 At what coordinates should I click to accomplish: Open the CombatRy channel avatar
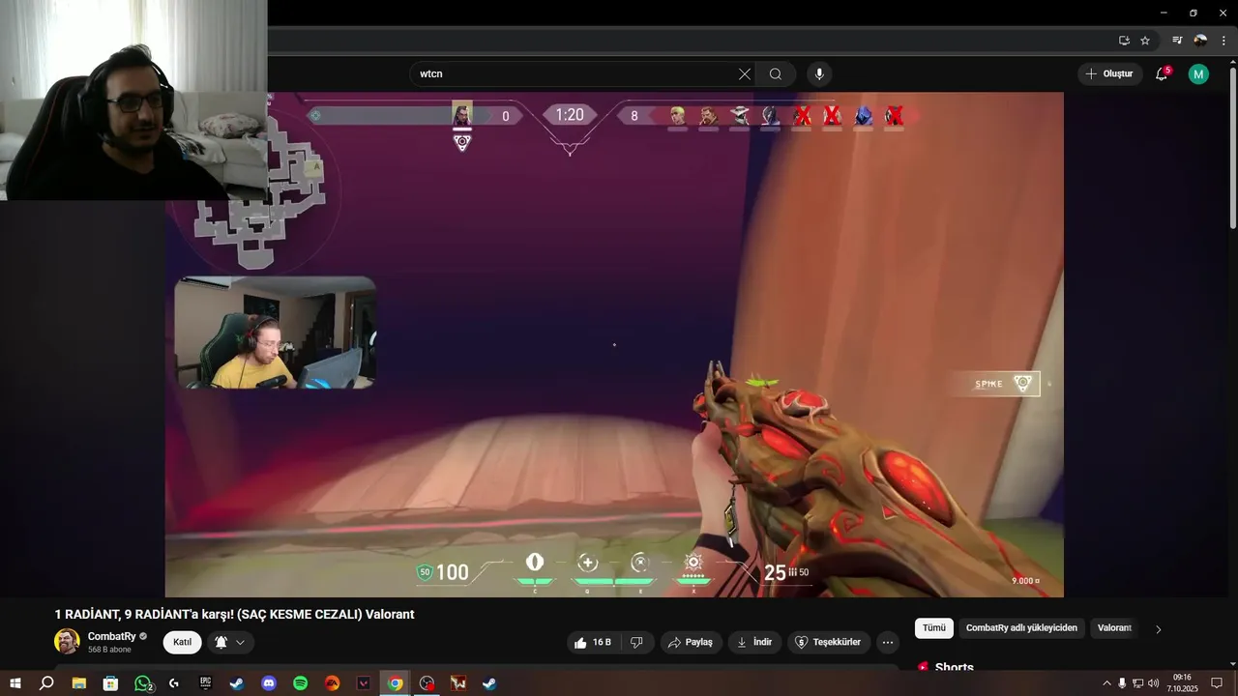[67, 642]
